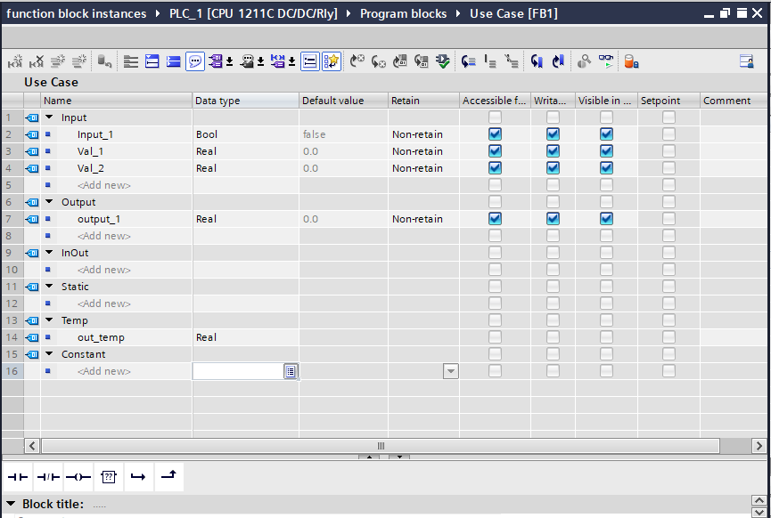Image resolution: width=771 pixels, height=518 pixels.
Task: Open the data type dropdown in row 16
Action: [291, 371]
